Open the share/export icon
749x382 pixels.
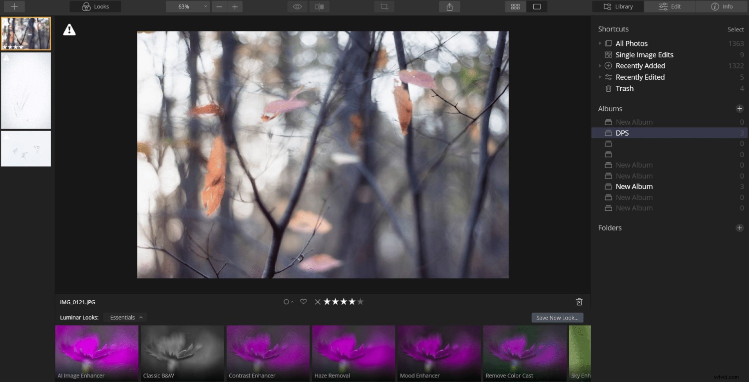point(449,6)
